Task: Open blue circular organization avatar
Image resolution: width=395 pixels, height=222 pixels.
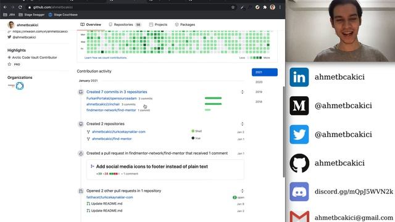Action: click(20, 86)
